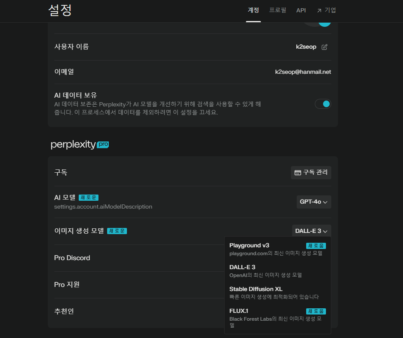Viewport: 403px width, 338px height.
Task: Click the 추천인 row label
Action: tap(64, 311)
